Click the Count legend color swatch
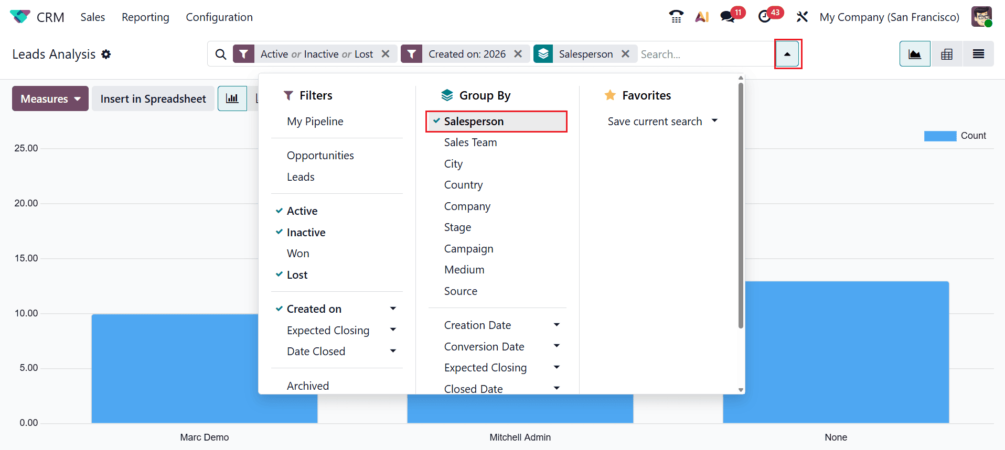Viewport: 1005px width, 450px height. (x=940, y=136)
